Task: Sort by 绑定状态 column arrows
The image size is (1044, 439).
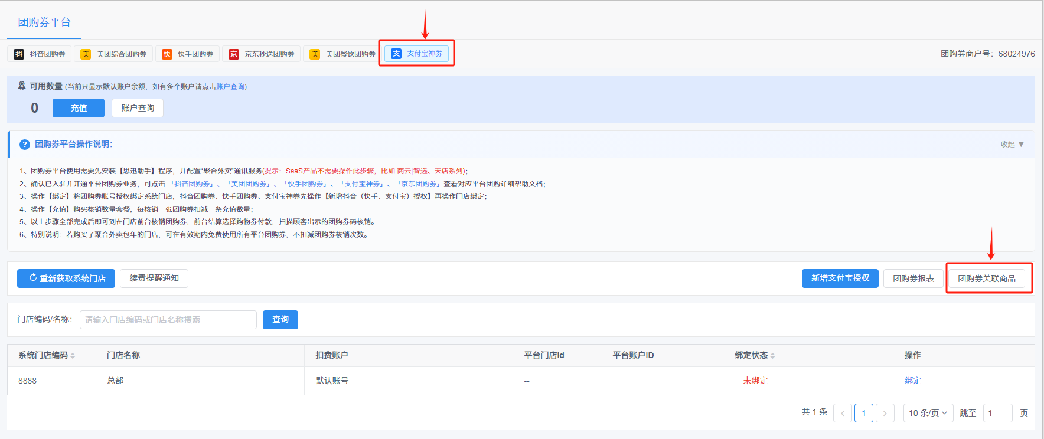Action: [x=772, y=356]
